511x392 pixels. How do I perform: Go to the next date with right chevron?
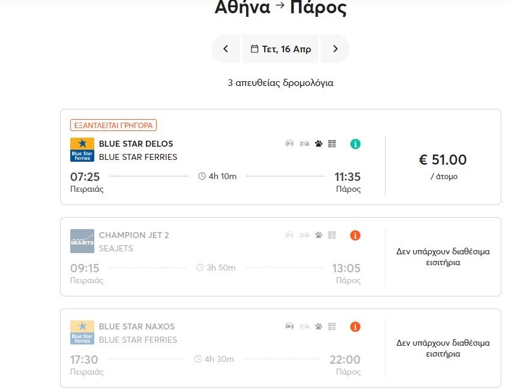pos(335,49)
